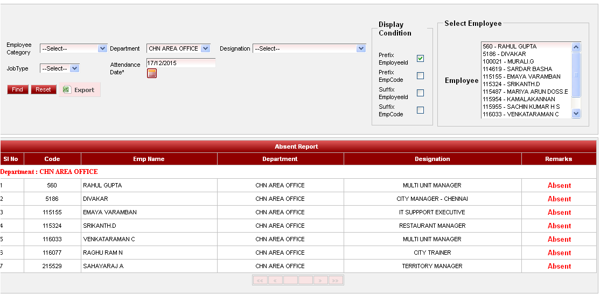Click the Reset button
600x294 pixels.
point(43,89)
